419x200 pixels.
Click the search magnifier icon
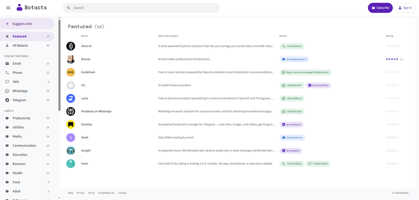(69, 8)
